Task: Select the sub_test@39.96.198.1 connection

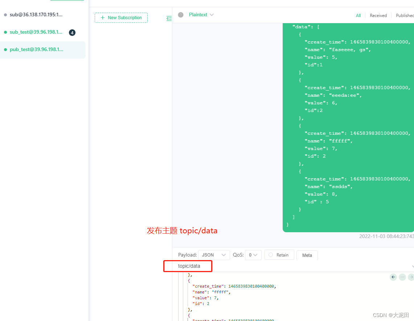Action: tap(43, 32)
